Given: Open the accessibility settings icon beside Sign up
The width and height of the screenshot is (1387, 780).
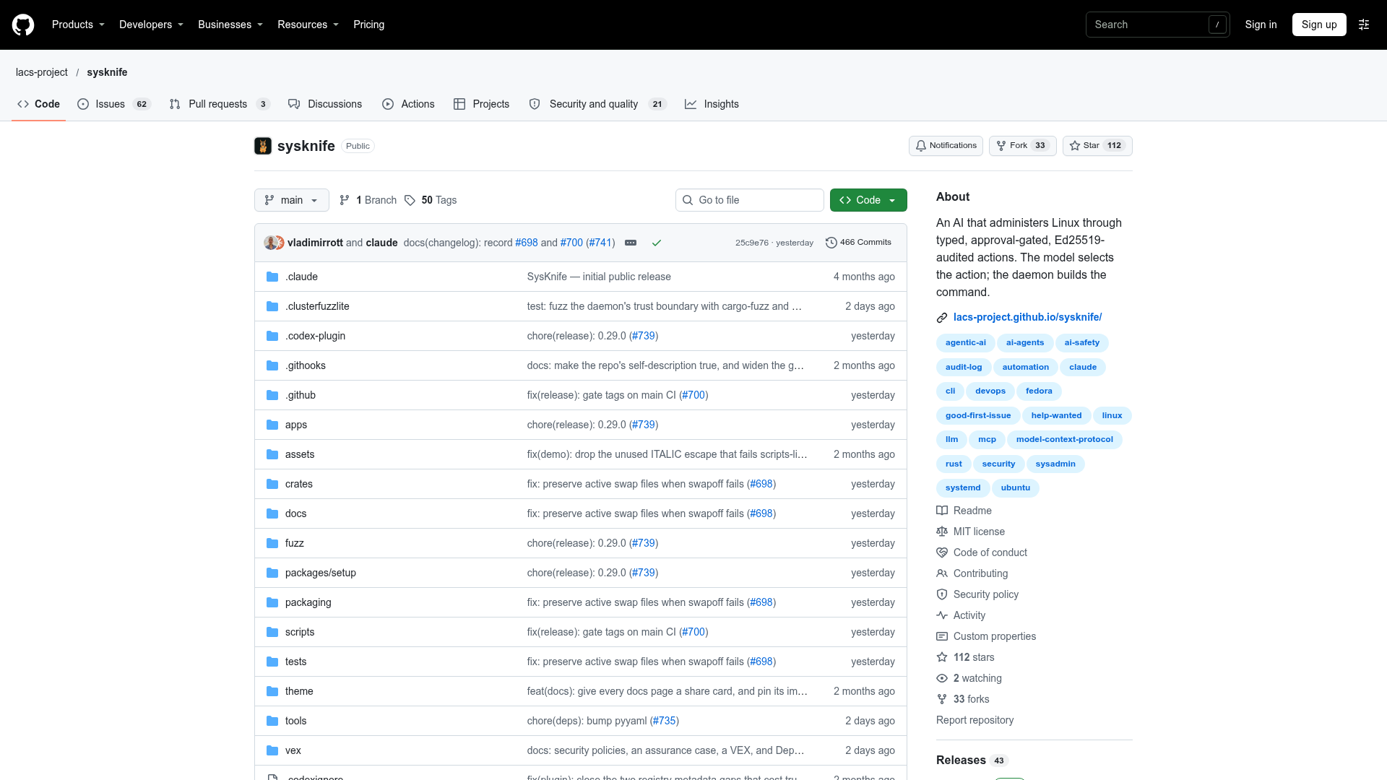Looking at the screenshot, I should click(1364, 25).
